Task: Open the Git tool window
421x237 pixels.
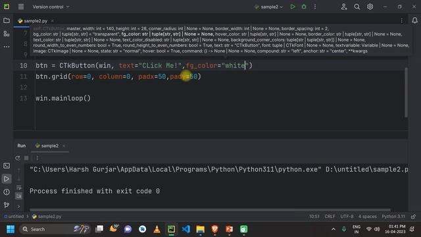Action: click(x=7, y=205)
